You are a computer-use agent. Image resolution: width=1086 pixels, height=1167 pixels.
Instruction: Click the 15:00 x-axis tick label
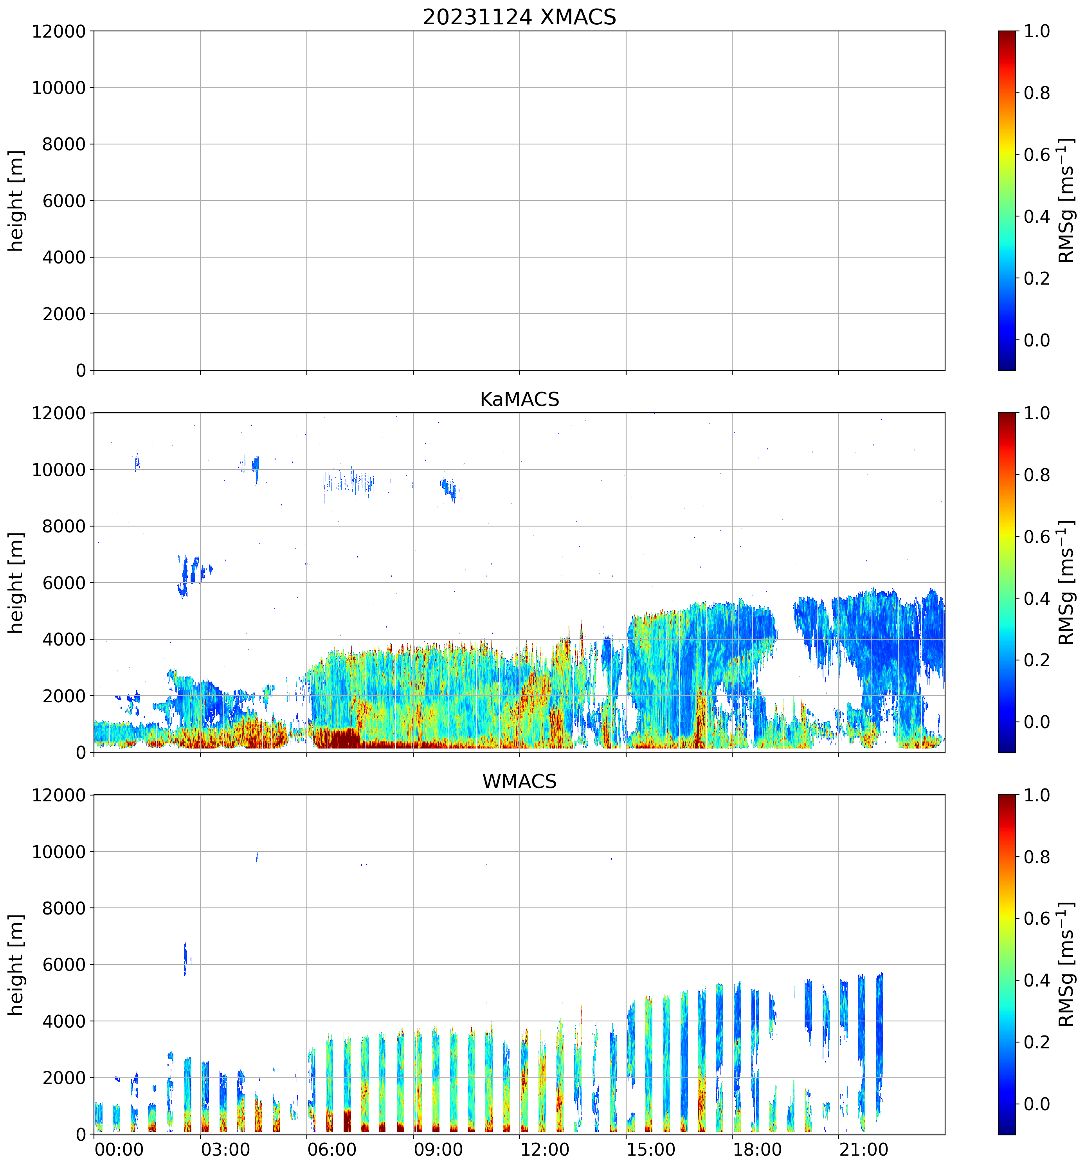point(651,1149)
